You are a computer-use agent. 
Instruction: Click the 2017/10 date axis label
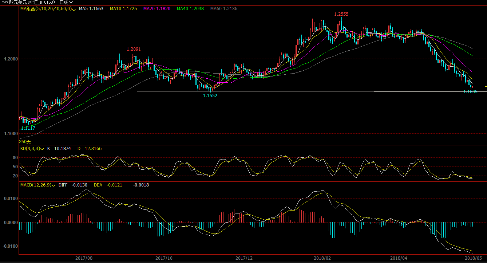(164, 258)
